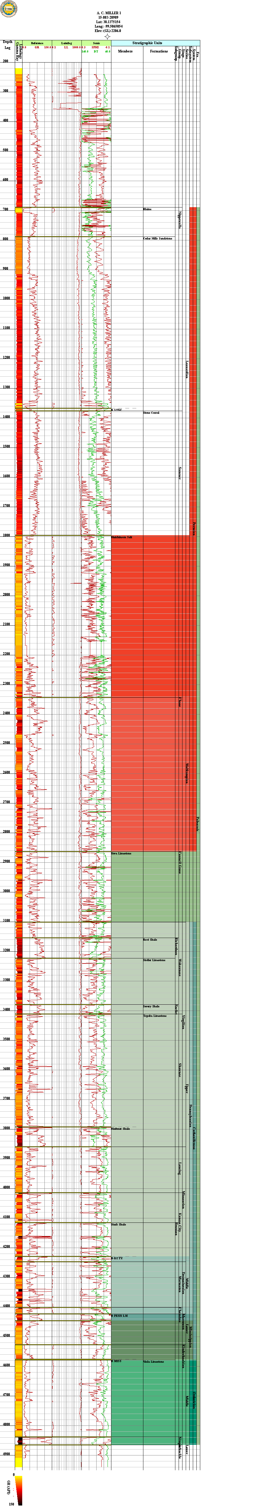Click the 'Nippewalla' group label
274x1507 pixels.
click(180, 219)
